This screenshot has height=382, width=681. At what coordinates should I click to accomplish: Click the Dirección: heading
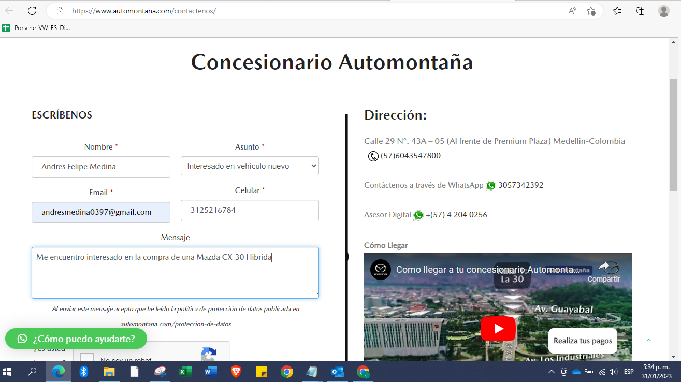[395, 115]
